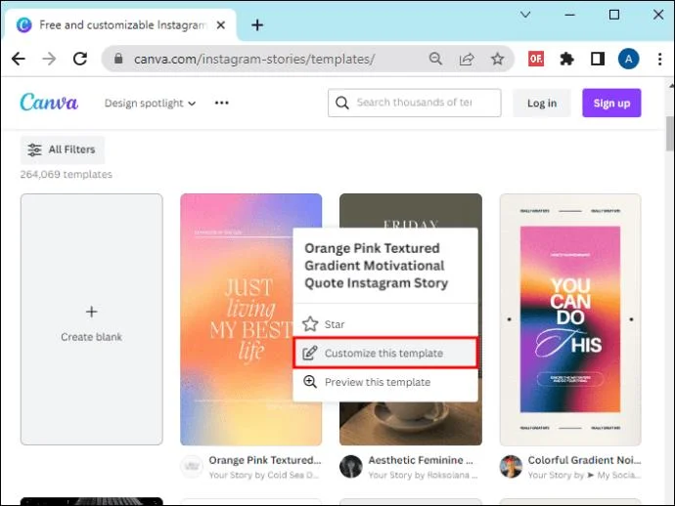This screenshot has height=506, width=675.
Task: Close the Canva Instagram tab
Action: (221, 25)
